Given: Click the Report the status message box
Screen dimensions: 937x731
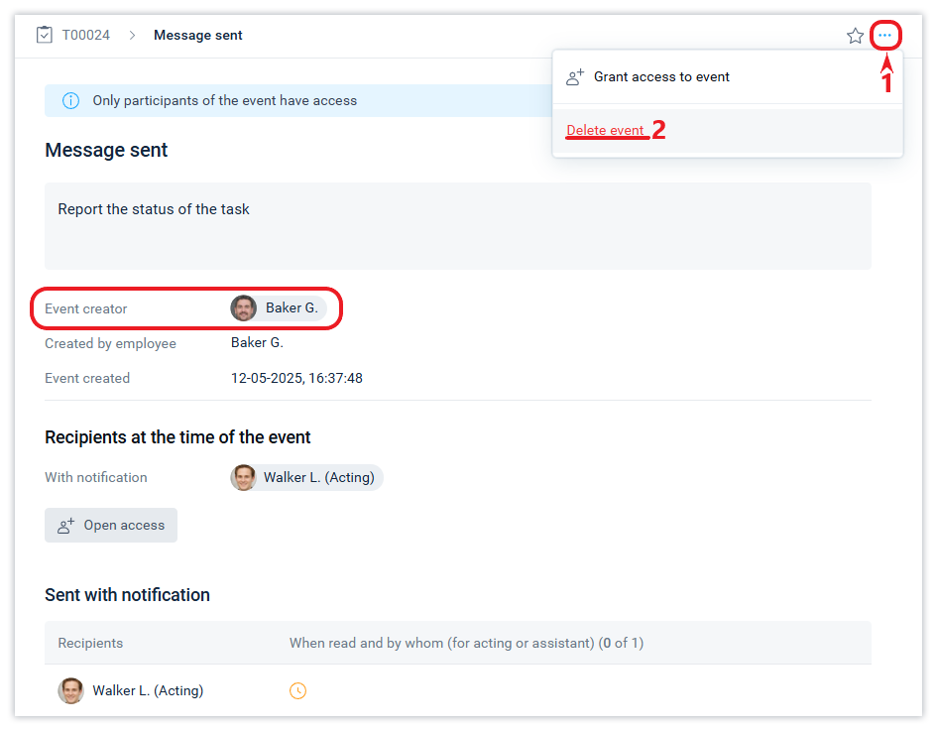Looking at the screenshot, I should tap(457, 225).
